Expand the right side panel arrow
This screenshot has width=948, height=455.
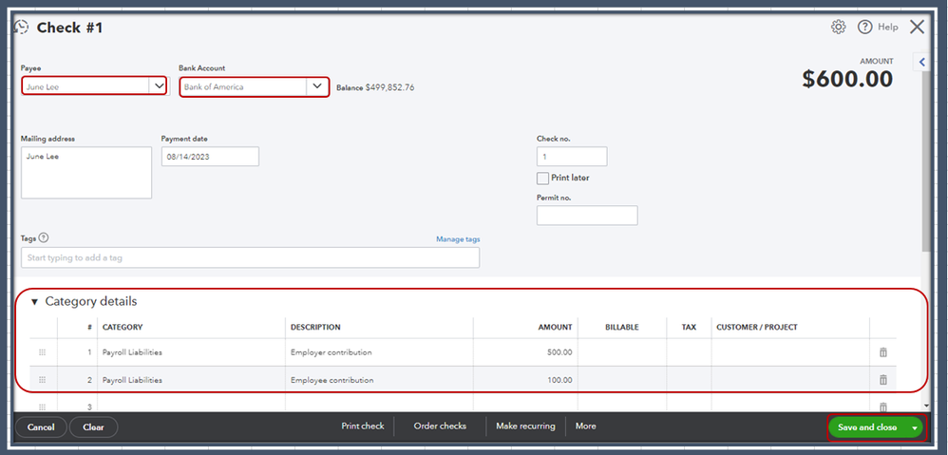922,62
